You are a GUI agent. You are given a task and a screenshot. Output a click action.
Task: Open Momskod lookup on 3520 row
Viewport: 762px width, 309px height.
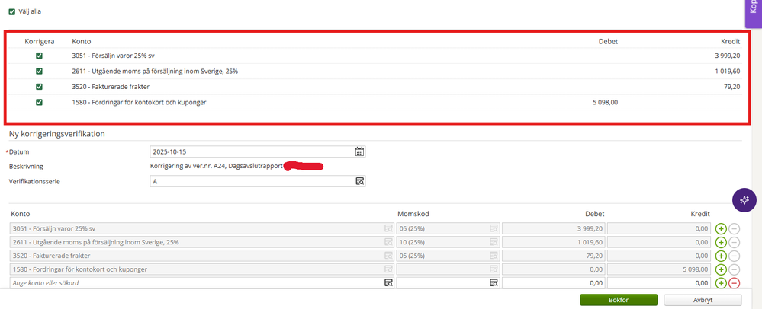[x=494, y=255]
